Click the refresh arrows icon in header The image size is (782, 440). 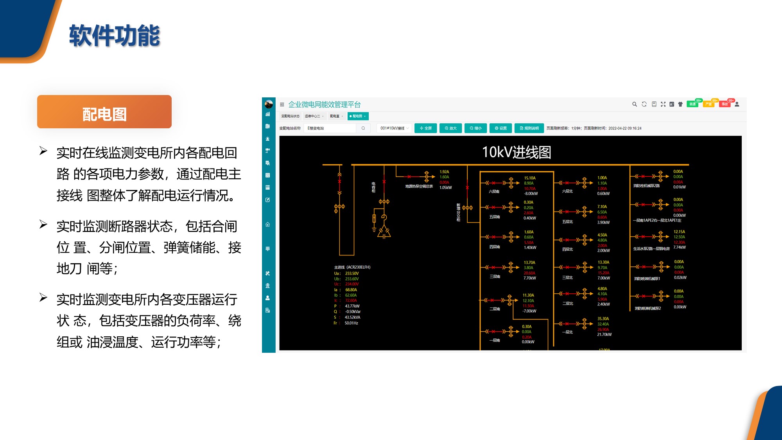(644, 104)
